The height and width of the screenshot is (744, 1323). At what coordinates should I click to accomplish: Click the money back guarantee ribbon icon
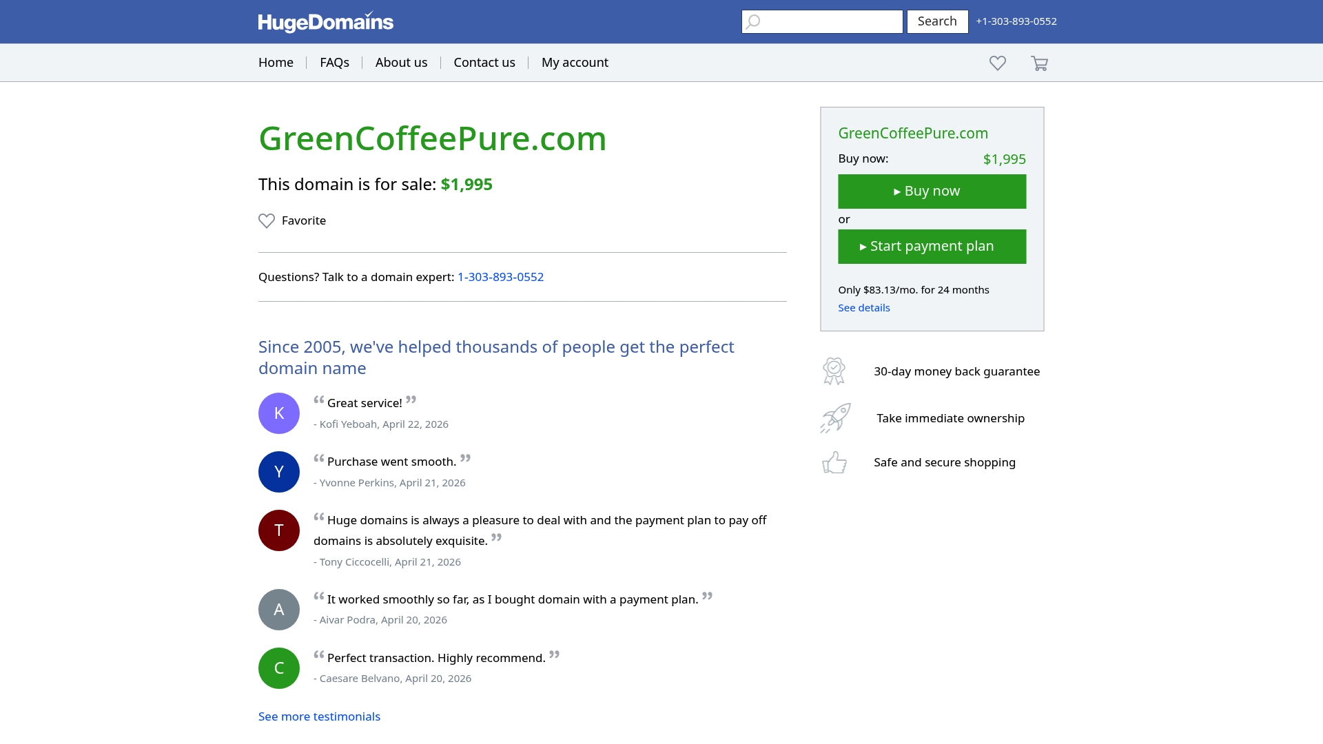834,371
